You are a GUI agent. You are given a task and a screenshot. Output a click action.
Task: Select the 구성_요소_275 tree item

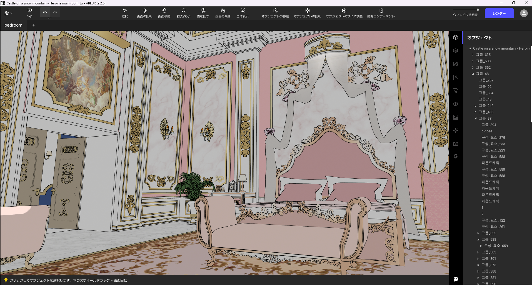point(493,138)
